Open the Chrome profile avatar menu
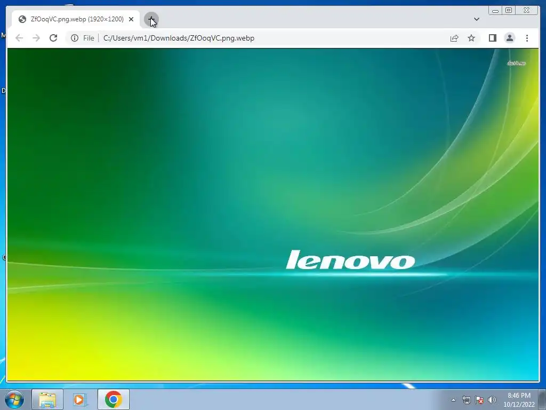This screenshot has width=546, height=410. click(x=509, y=38)
